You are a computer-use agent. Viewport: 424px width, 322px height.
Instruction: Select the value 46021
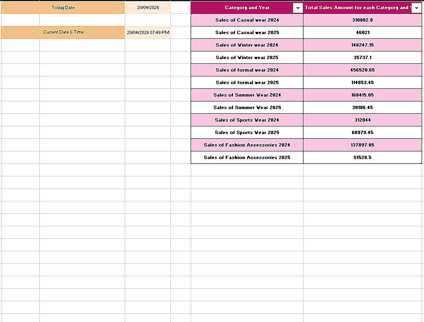(x=363, y=33)
